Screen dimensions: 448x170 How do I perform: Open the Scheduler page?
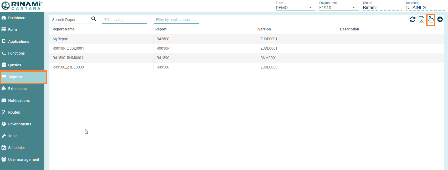click(x=16, y=148)
